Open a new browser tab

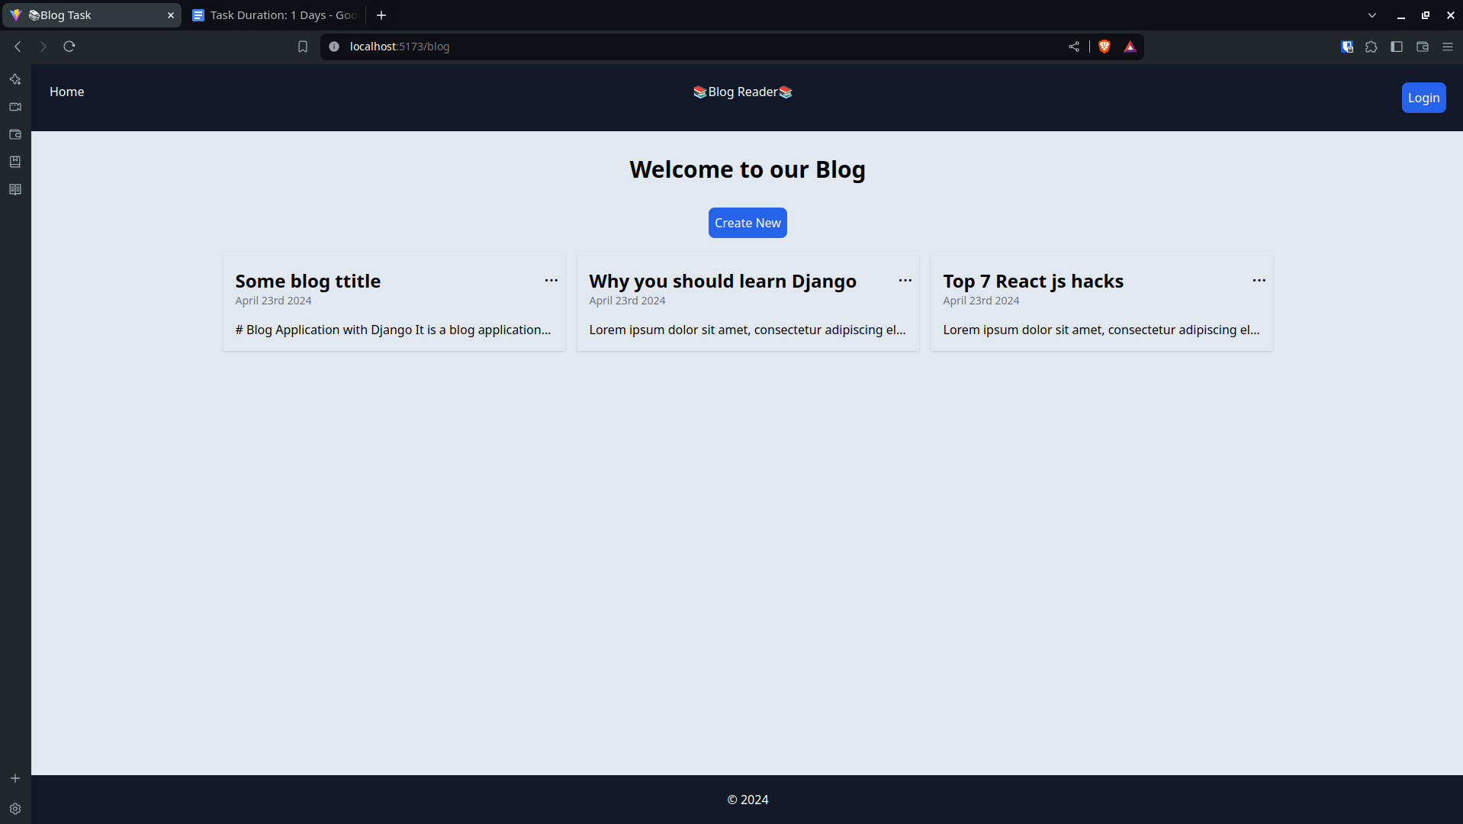click(381, 15)
